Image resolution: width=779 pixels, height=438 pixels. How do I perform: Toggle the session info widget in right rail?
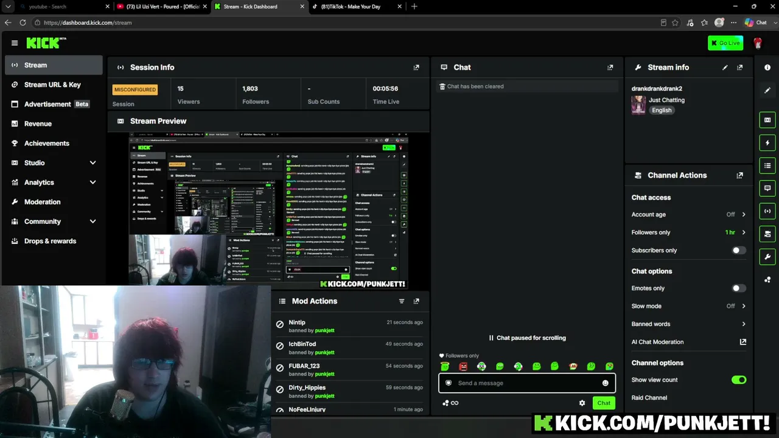tap(767, 211)
